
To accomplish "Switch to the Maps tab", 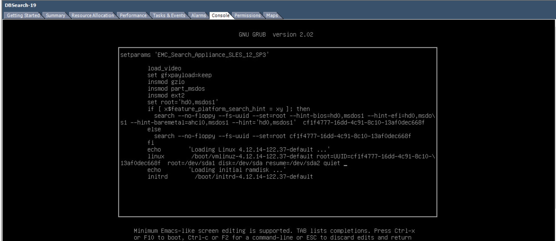I will click(272, 15).
